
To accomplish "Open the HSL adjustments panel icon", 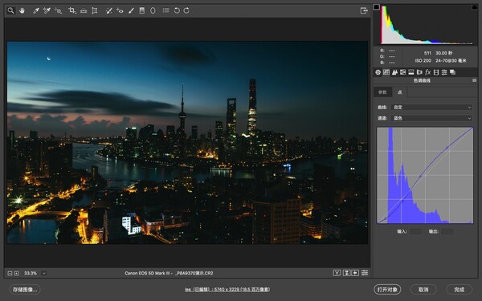I will (402, 72).
